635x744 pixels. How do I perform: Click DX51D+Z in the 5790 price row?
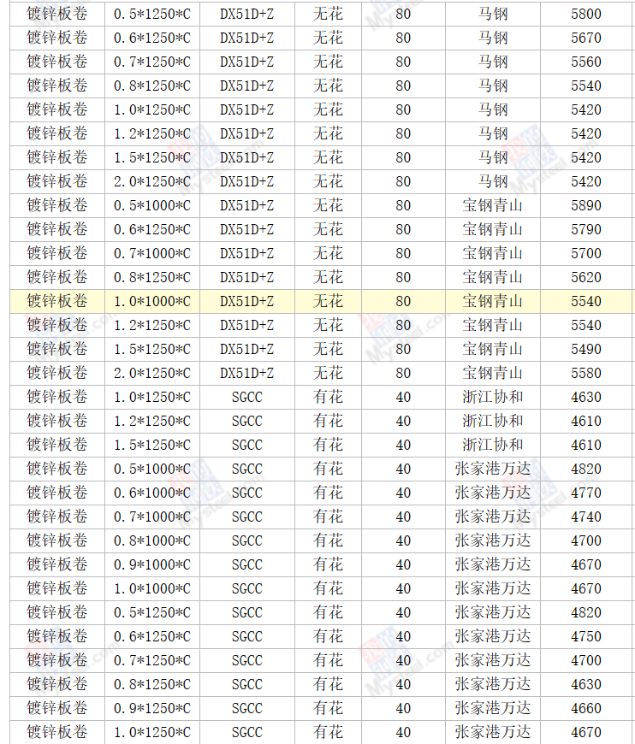pos(246,229)
